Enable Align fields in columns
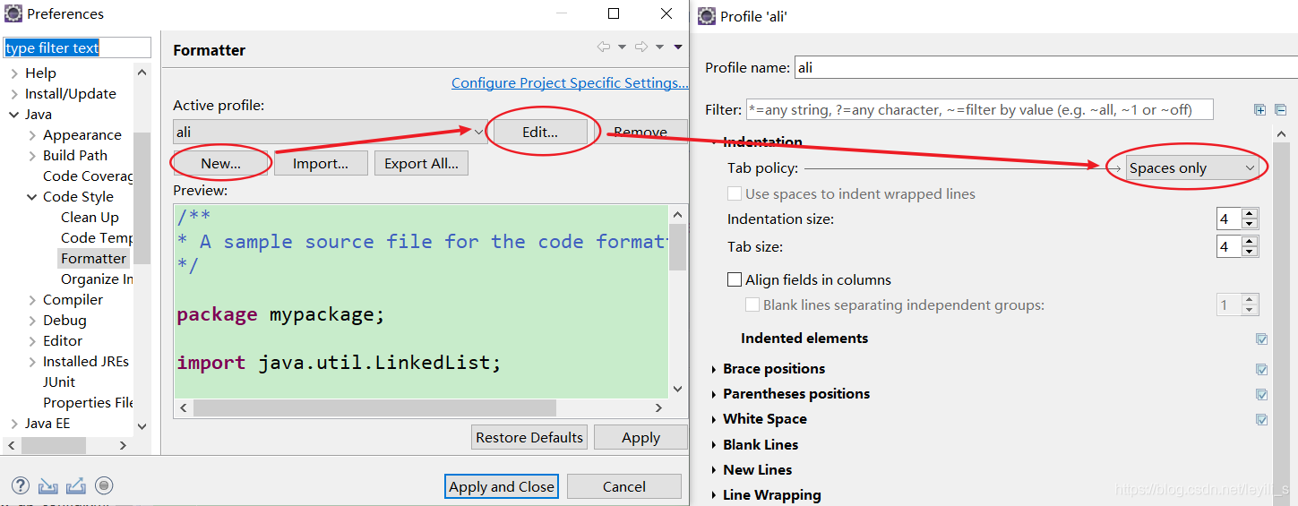 (x=735, y=280)
